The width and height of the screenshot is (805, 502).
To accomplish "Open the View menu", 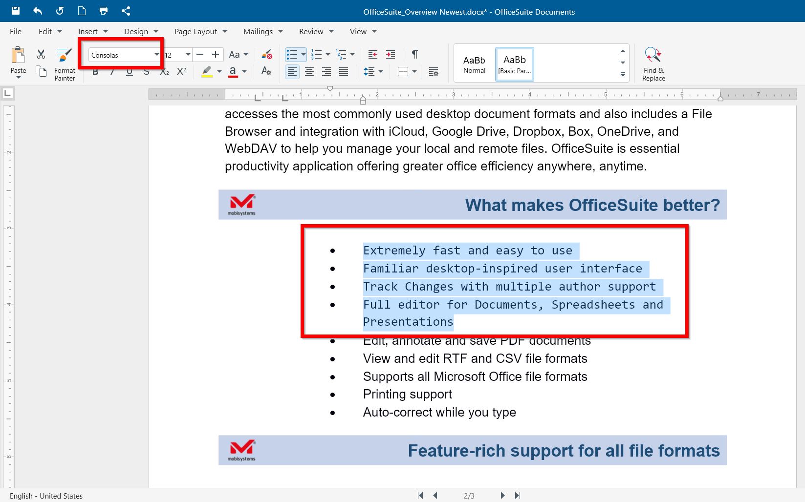I will tap(363, 31).
